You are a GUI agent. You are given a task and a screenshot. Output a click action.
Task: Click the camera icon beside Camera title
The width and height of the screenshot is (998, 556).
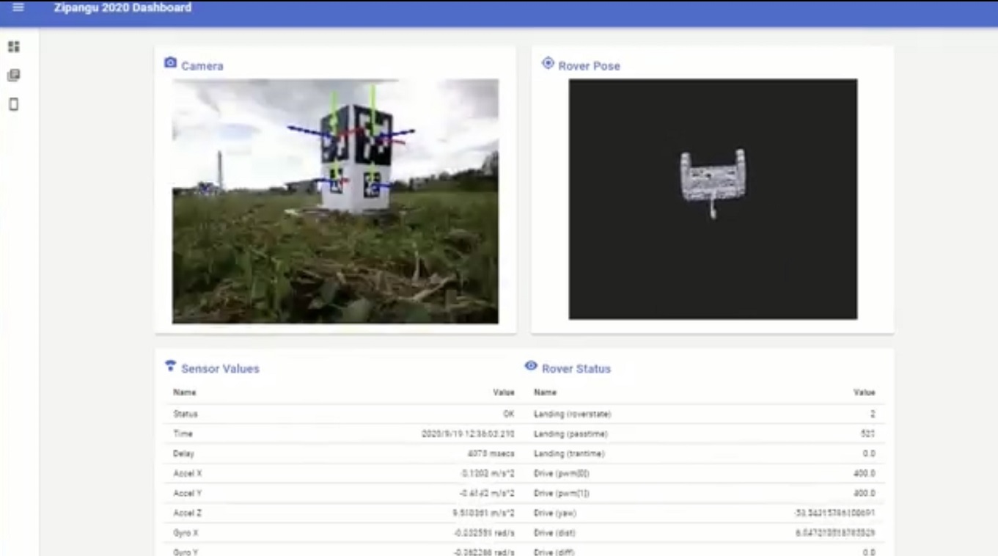click(170, 63)
